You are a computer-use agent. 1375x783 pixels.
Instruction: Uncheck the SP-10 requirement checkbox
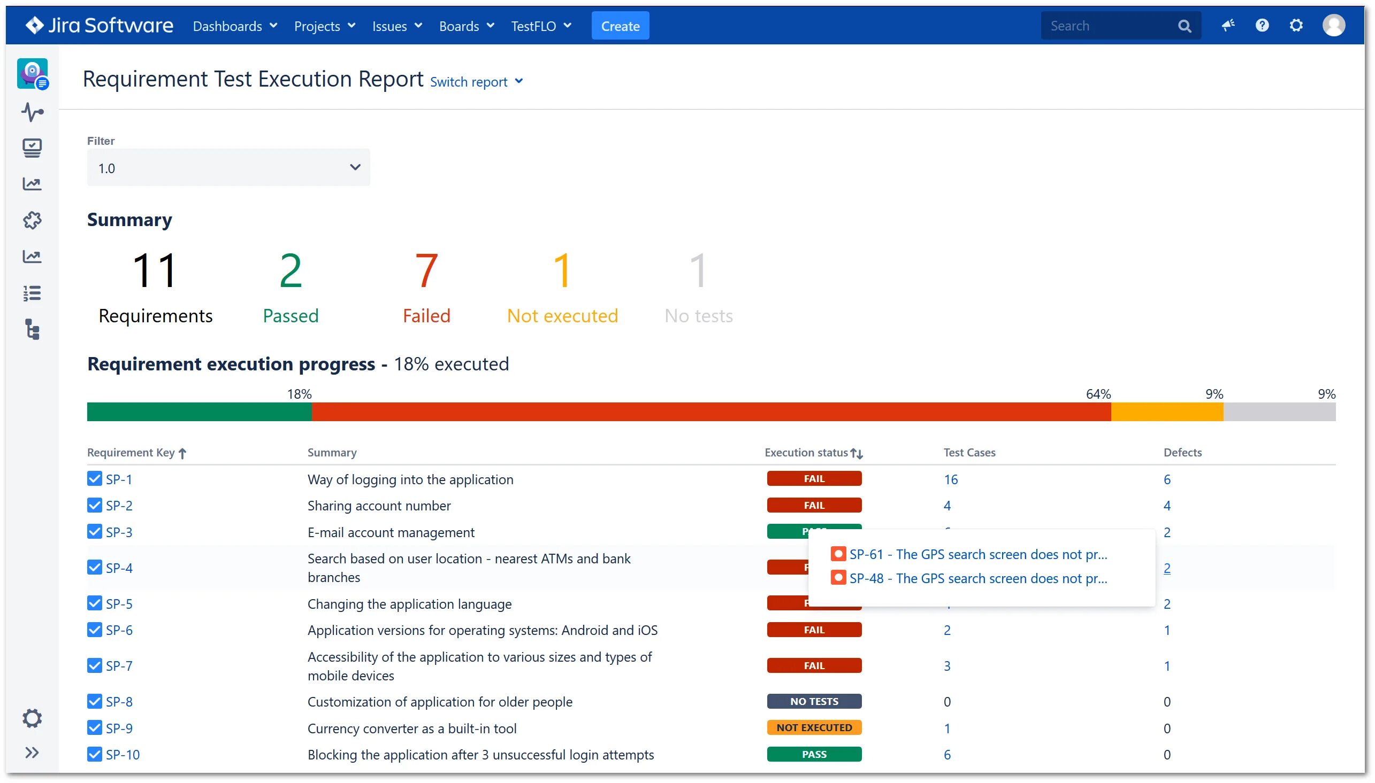pyautogui.click(x=94, y=754)
